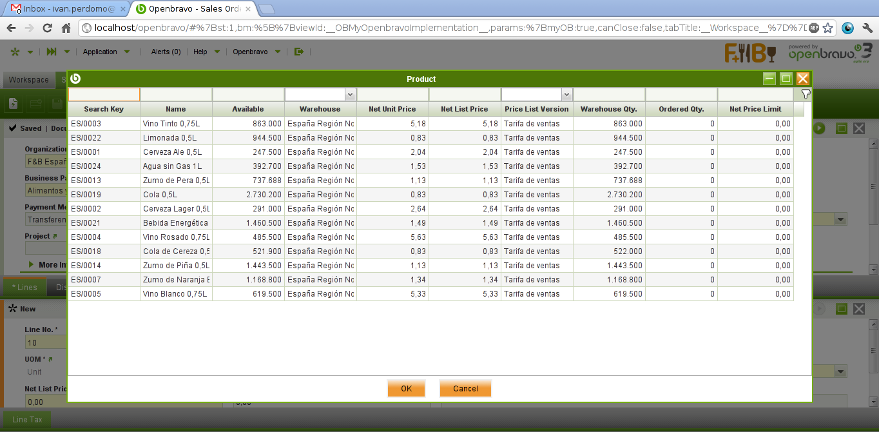Click the ABP Adblock extension icon
Screen dimensions: 879x432
(814, 28)
